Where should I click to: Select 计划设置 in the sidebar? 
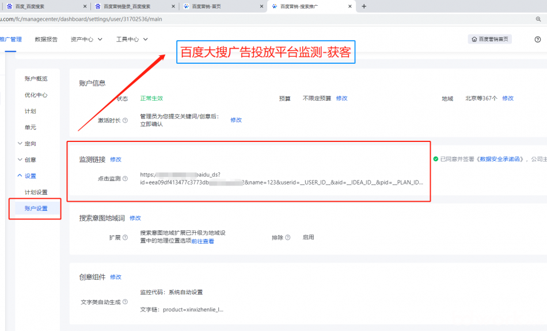click(x=36, y=192)
